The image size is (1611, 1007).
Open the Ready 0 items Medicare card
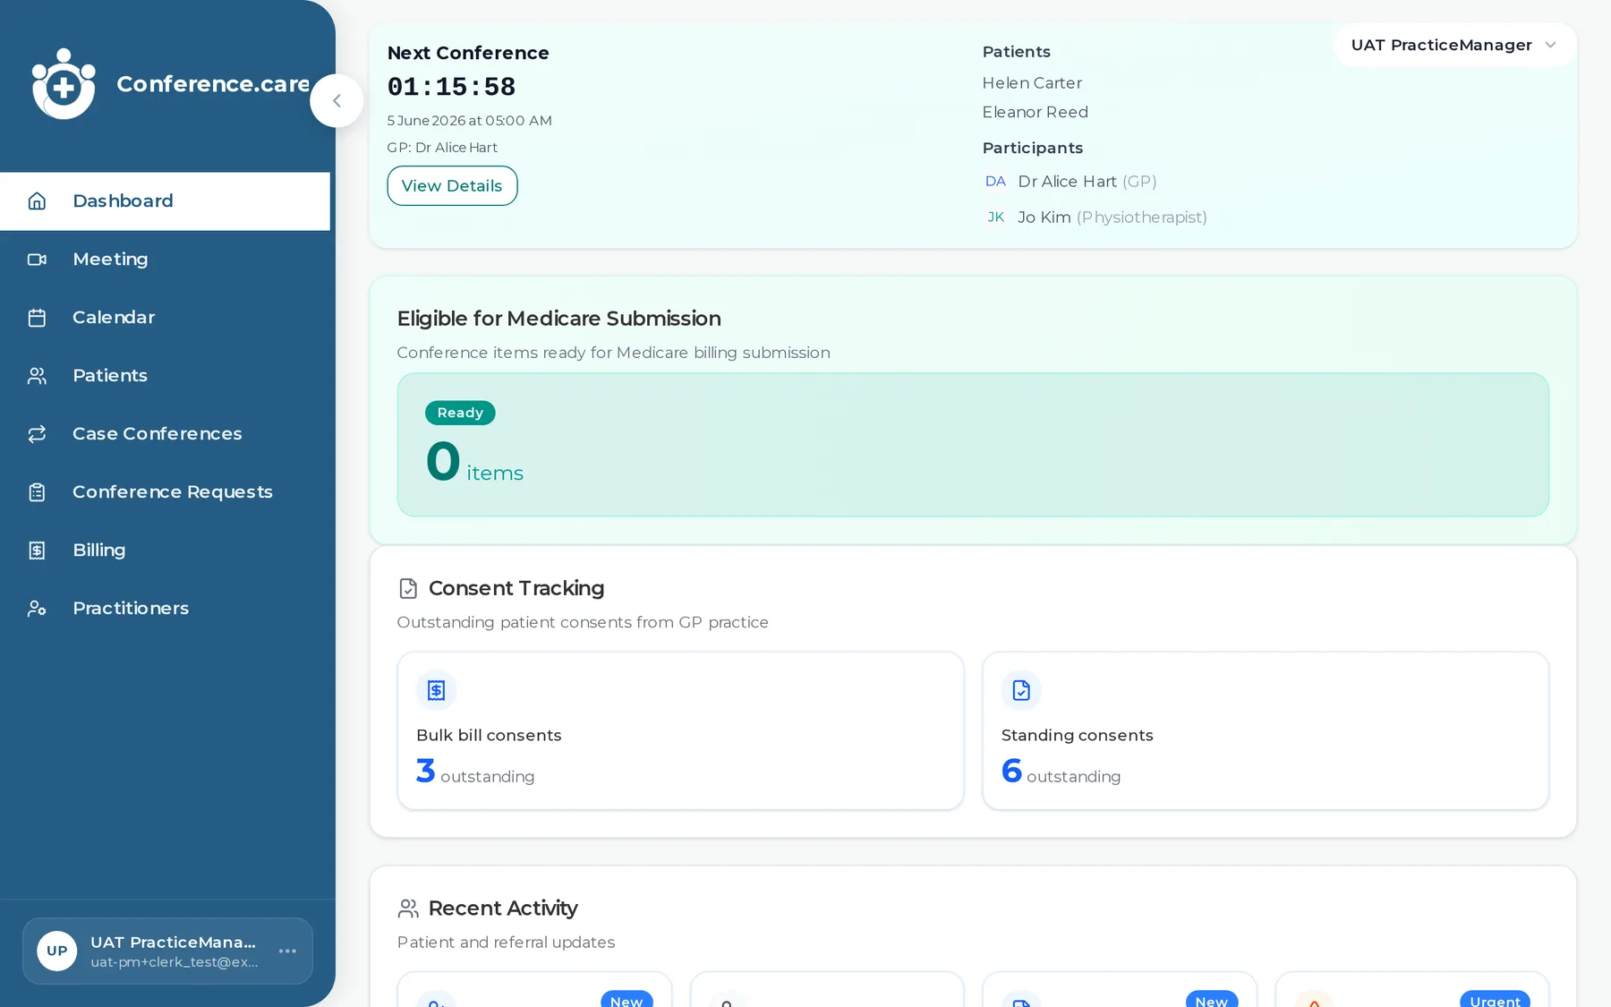tap(973, 445)
